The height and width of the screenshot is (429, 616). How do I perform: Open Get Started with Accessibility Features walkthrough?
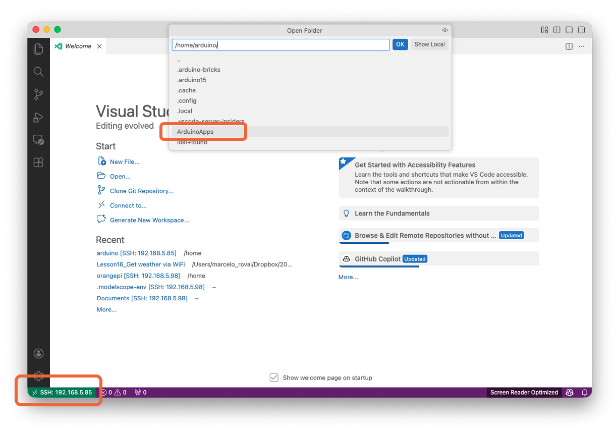(439, 178)
